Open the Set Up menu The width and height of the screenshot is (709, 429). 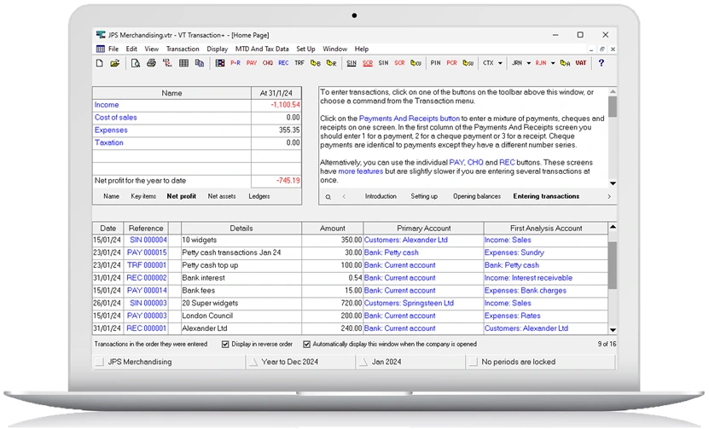point(305,49)
